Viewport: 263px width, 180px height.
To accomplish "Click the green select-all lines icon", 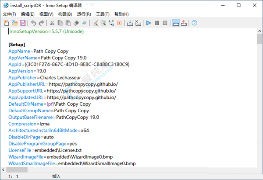I will click(x=84, y=23).
